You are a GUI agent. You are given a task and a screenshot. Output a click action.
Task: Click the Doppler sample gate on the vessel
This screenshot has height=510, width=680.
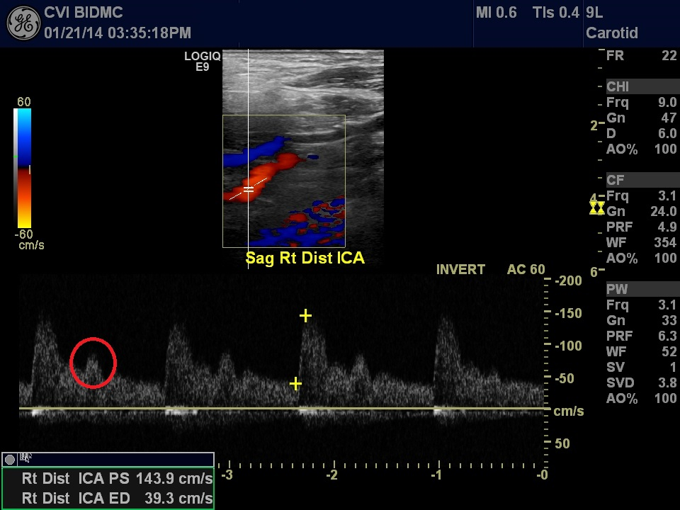[x=249, y=189]
